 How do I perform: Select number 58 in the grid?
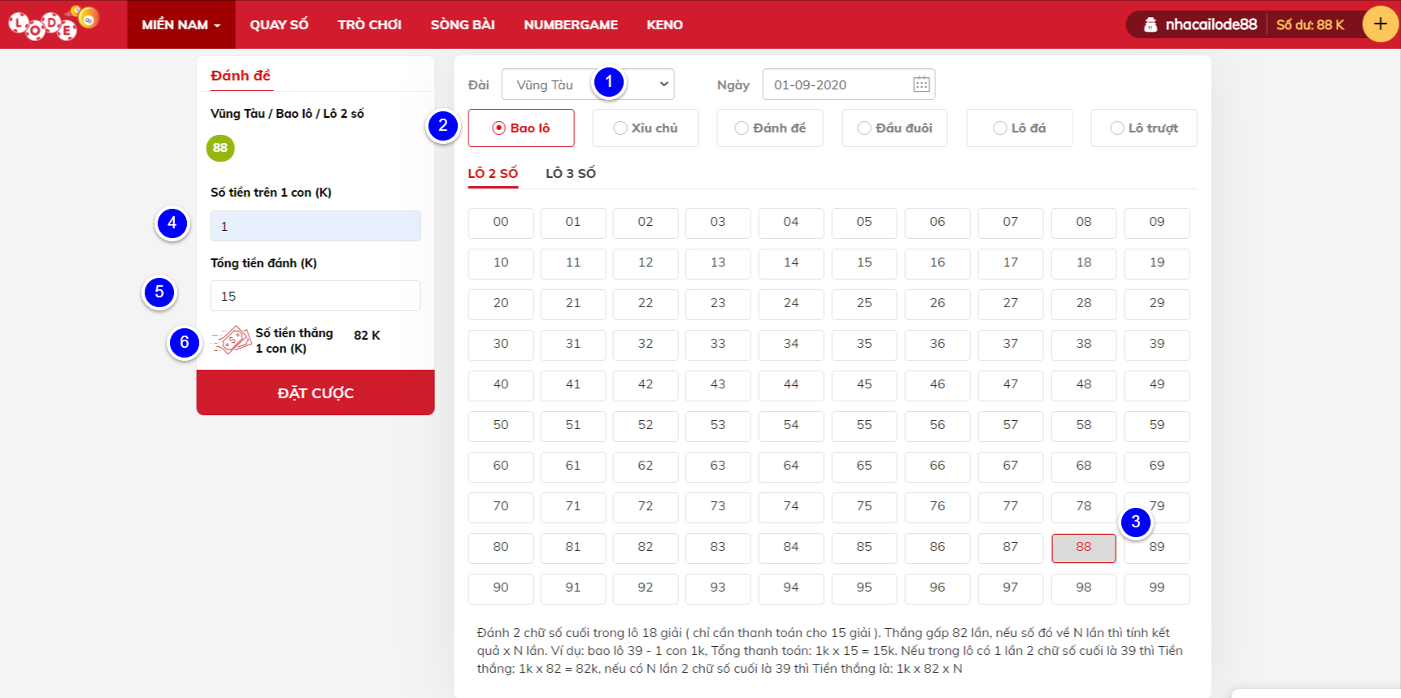point(1084,426)
